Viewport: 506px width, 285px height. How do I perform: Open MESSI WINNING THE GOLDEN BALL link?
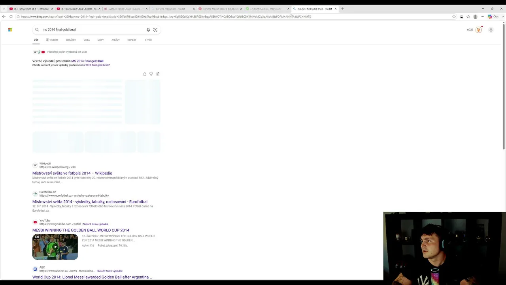(x=81, y=230)
